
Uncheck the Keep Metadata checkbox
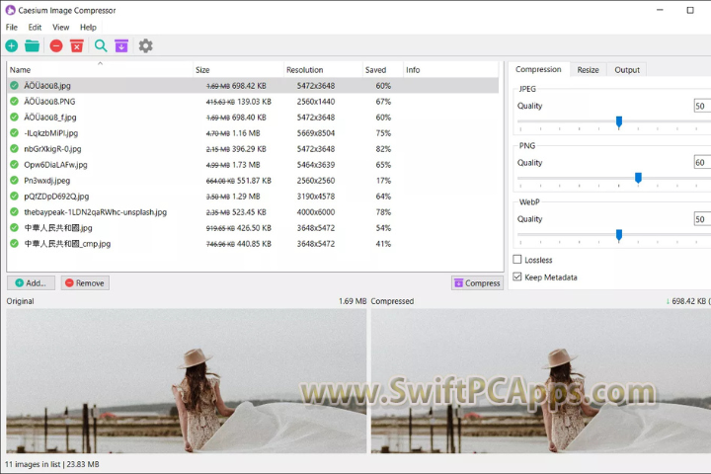[x=517, y=276]
